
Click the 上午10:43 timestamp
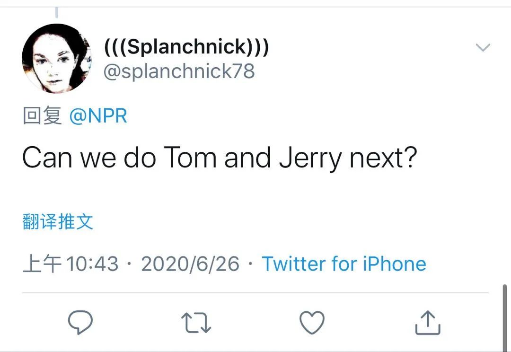[70, 264]
